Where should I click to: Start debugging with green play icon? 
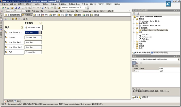(x=52, y=8)
